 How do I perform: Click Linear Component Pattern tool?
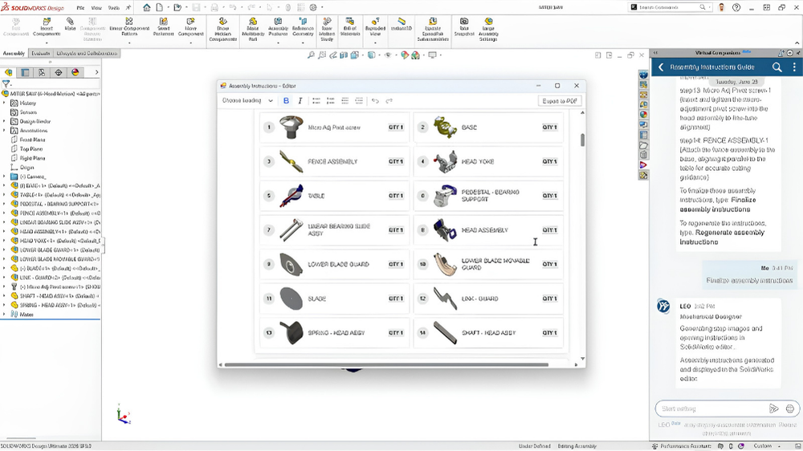[x=129, y=27]
